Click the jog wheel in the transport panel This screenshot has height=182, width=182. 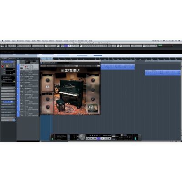(82, 137)
